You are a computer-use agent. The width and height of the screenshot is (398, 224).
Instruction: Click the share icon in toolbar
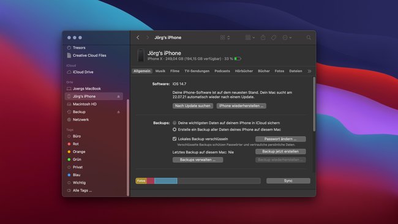pyautogui.click(x=263, y=37)
